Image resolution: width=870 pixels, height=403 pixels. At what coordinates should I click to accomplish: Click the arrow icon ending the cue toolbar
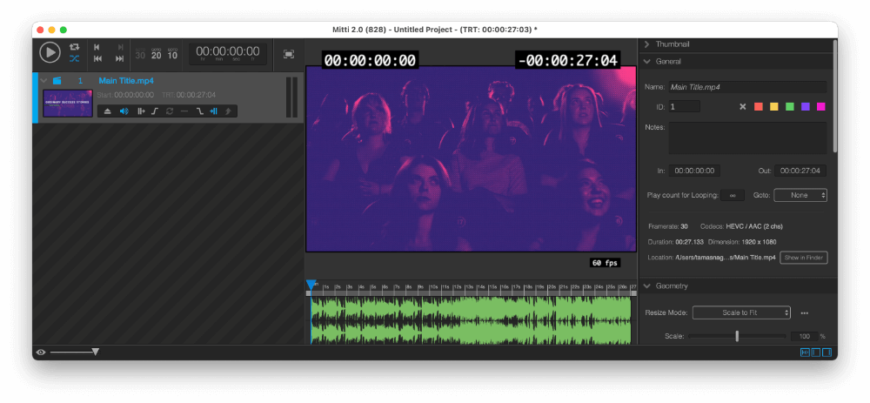pos(227,111)
